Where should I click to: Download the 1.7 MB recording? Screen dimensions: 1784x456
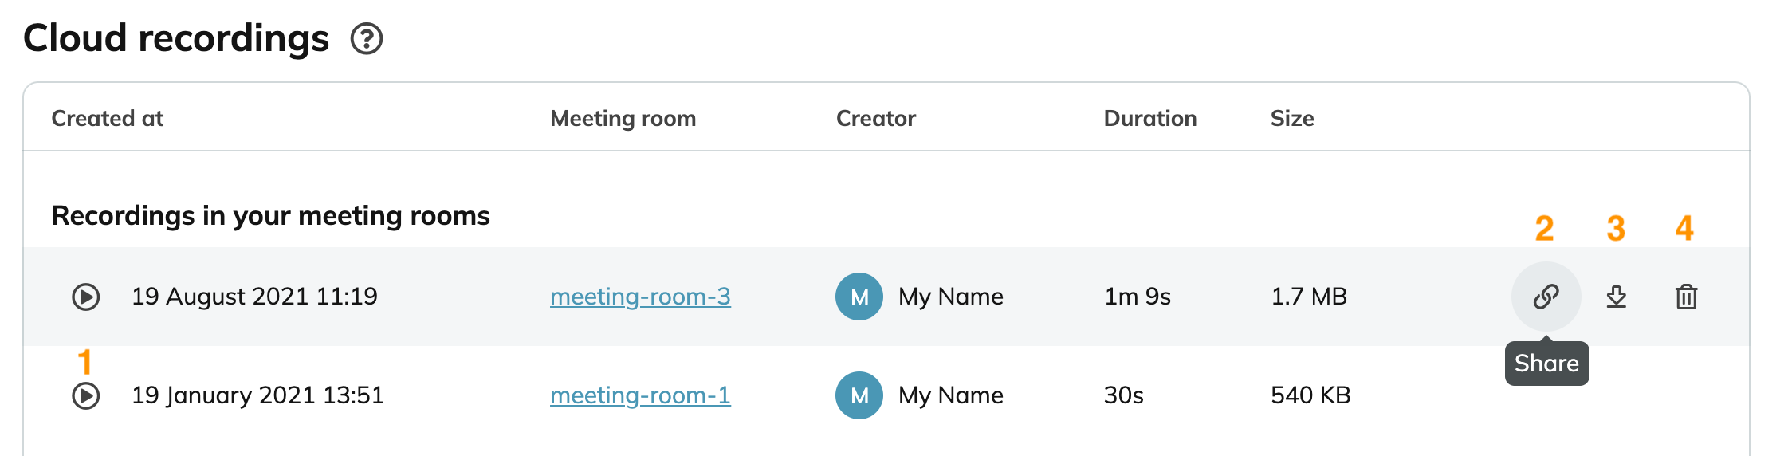coord(1616,297)
